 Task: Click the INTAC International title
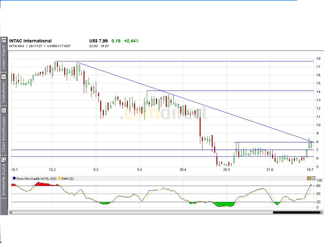30,41
